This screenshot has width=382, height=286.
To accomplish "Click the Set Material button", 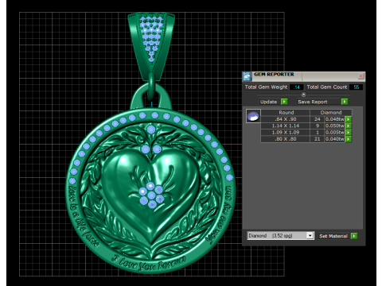I will pyautogui.click(x=333, y=236).
